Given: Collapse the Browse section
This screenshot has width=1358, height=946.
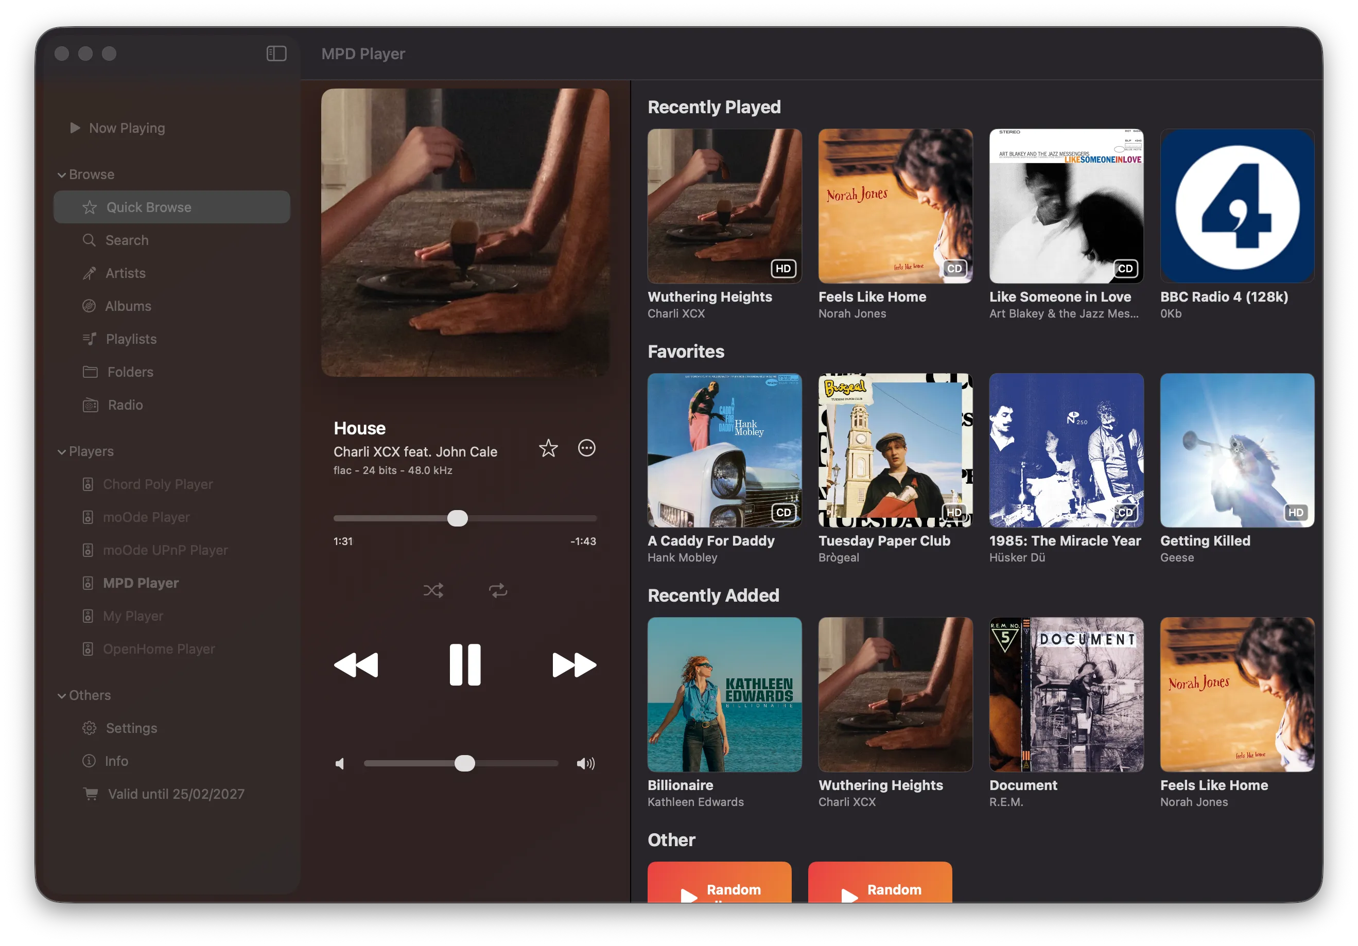Looking at the screenshot, I should pyautogui.click(x=61, y=175).
